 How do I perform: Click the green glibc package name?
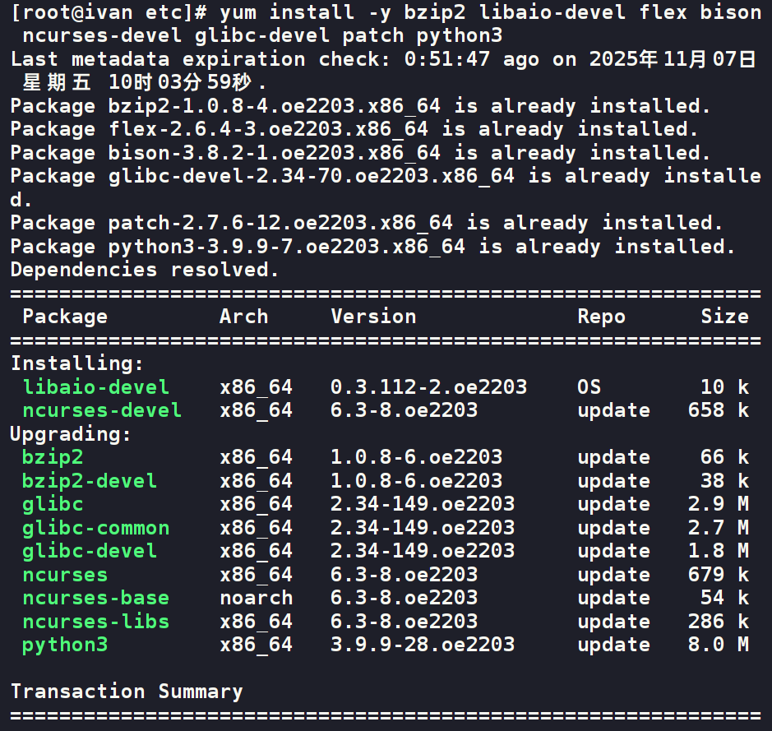click(53, 505)
